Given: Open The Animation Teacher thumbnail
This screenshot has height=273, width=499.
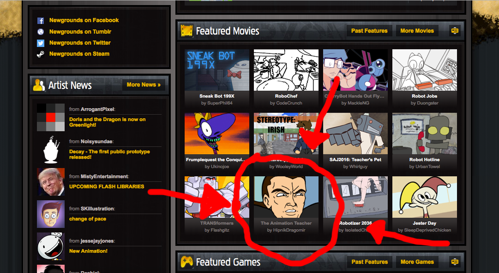Looking at the screenshot, I should [x=286, y=197].
